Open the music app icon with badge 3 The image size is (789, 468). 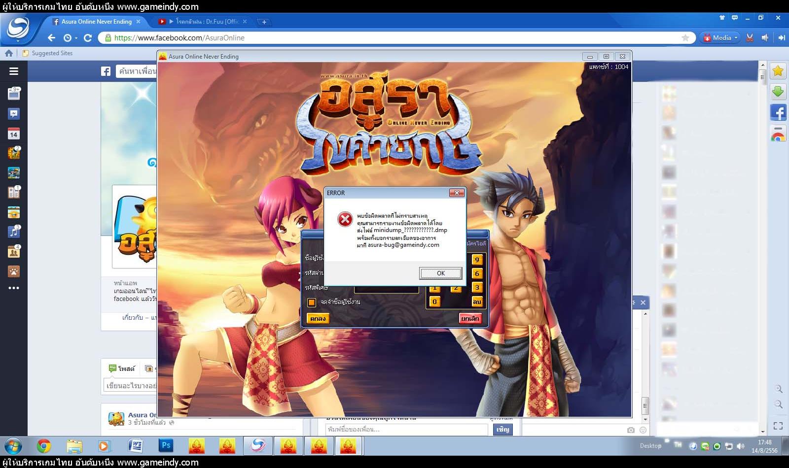[14, 232]
